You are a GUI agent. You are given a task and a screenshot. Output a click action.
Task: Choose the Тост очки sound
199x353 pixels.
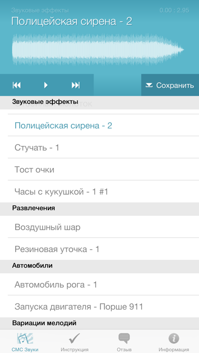pyautogui.click(x=99, y=169)
